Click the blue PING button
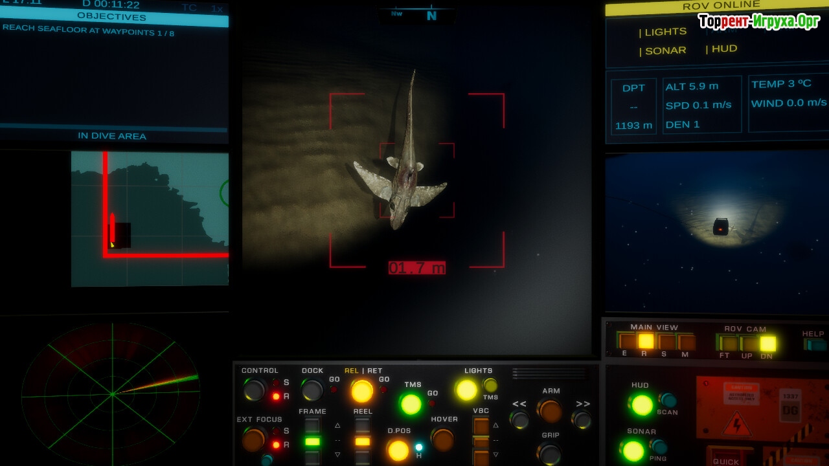The image size is (829, 466). point(659,447)
